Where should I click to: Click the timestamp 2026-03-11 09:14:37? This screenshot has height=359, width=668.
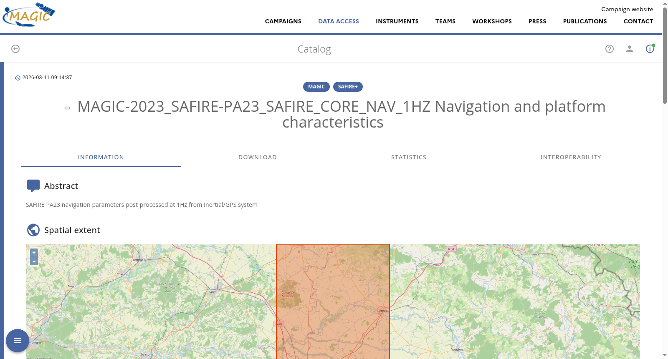47,78
